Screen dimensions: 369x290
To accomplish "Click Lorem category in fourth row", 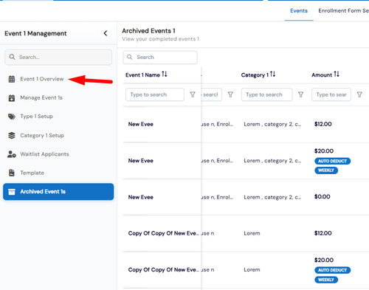I will 252,233.
